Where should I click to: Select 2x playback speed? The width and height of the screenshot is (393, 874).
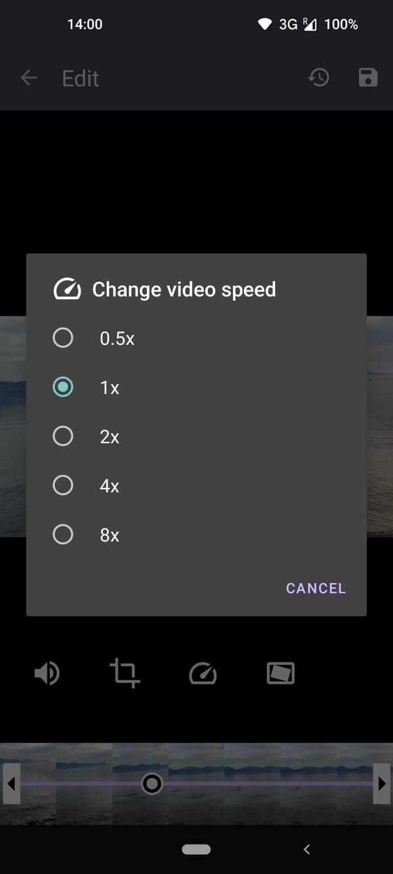click(x=63, y=435)
